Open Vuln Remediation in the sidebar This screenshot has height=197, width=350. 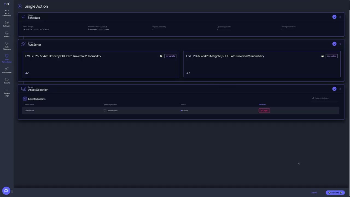7,59
